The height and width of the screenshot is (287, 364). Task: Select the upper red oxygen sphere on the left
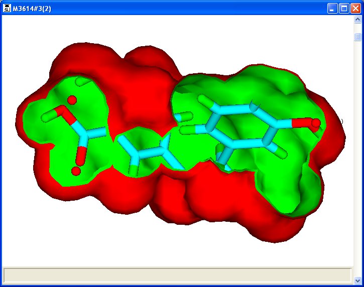tap(72, 100)
